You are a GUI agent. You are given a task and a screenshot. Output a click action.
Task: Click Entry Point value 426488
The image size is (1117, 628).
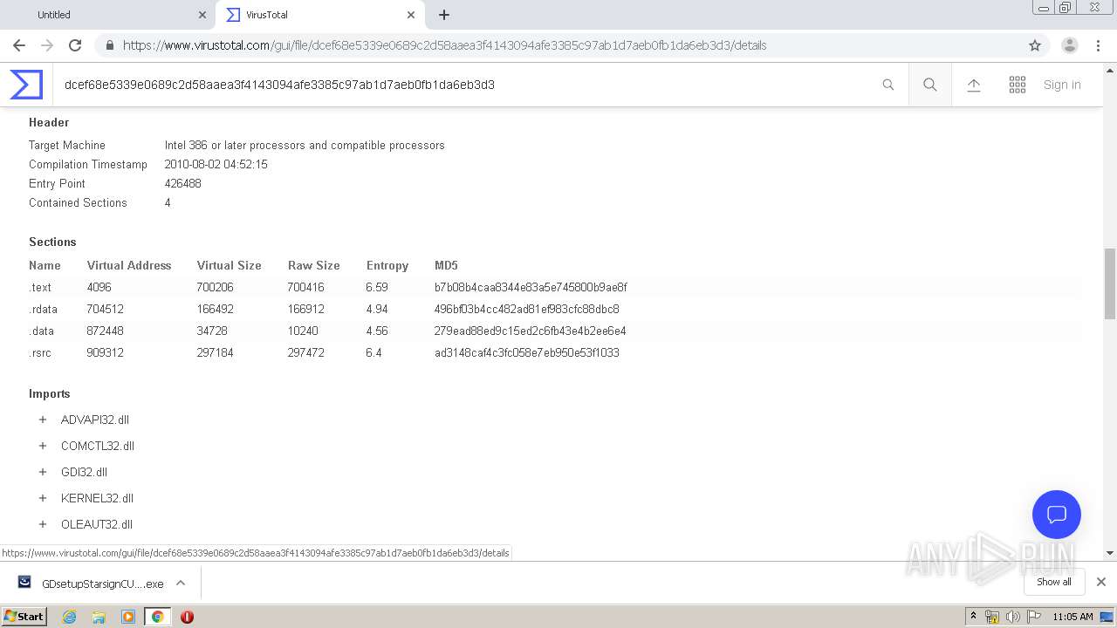tap(183, 183)
